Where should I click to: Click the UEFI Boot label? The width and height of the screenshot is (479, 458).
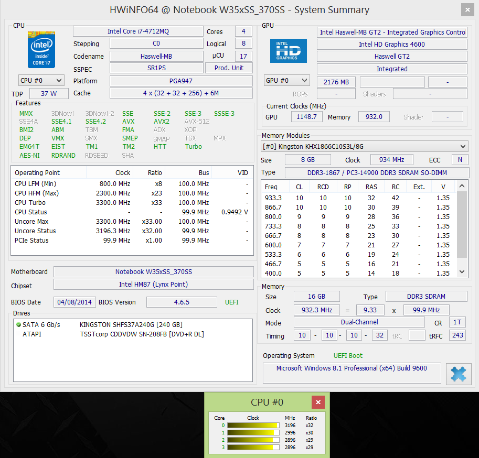click(348, 356)
